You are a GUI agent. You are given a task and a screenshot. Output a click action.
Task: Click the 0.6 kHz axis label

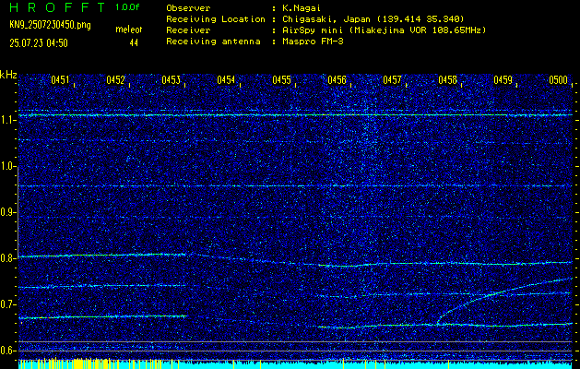pyautogui.click(x=7, y=351)
